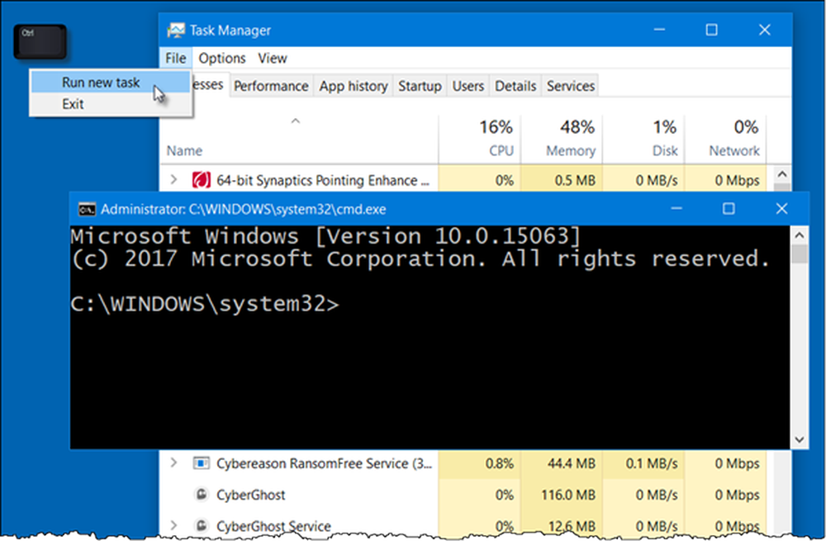Switch to the Performance tab
Viewport: 826px width, 541px height.
pos(271,86)
